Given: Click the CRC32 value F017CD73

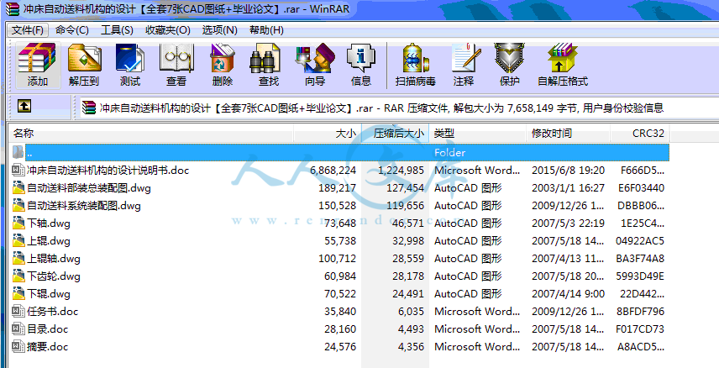Looking at the screenshot, I should (x=641, y=329).
